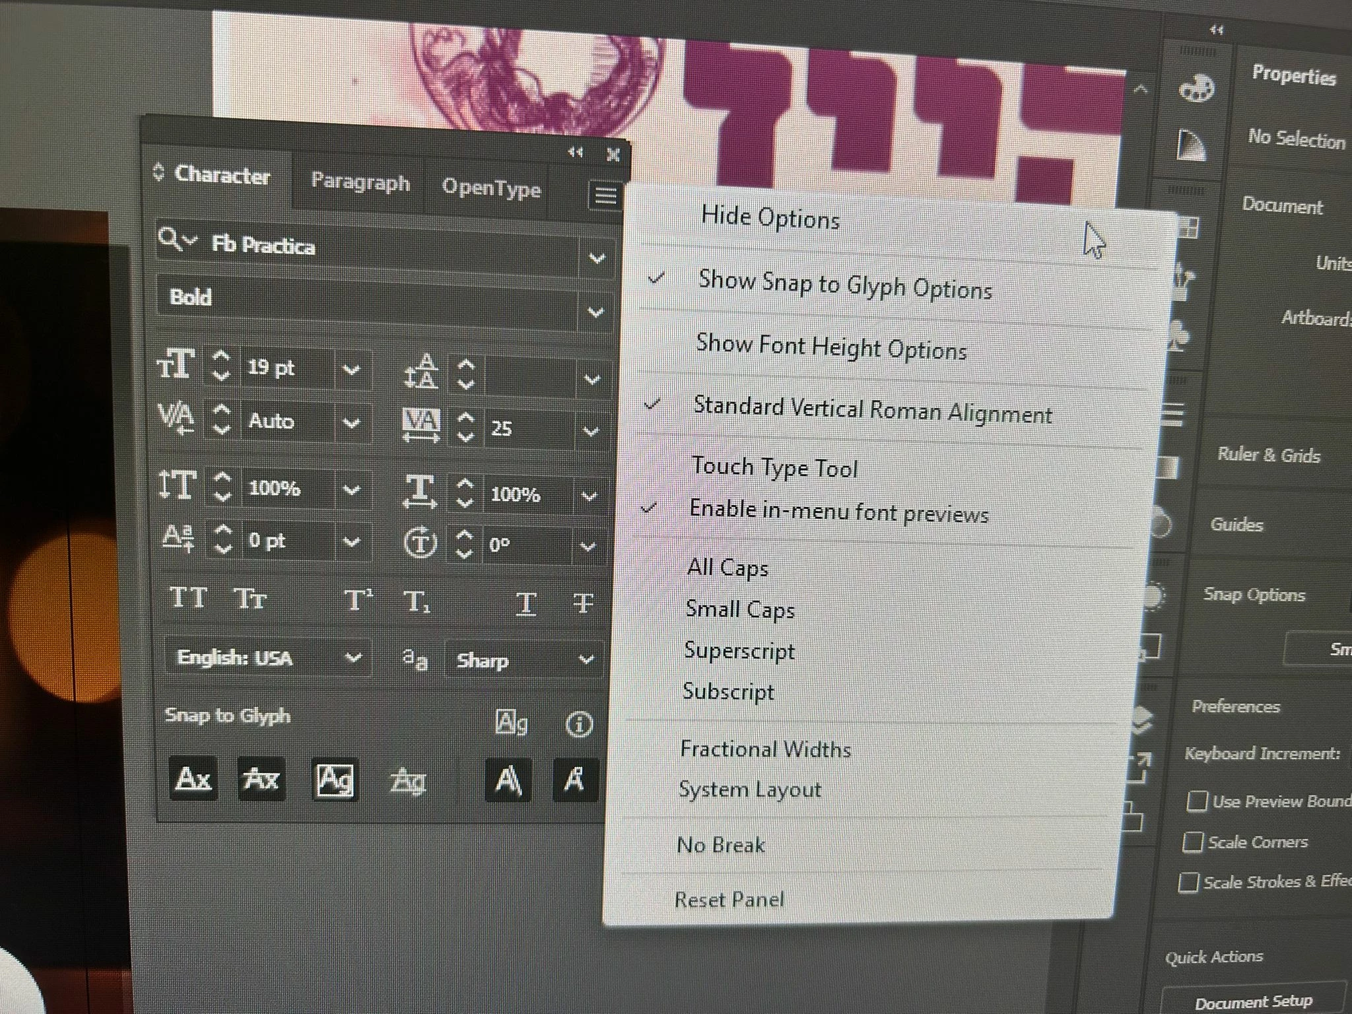1352x1014 pixels.
Task: Choose Show Font Height Options menu item
Action: (830, 347)
